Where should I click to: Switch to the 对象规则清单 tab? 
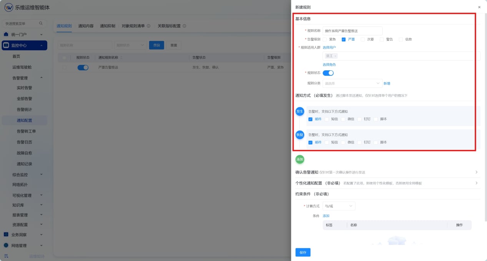[133, 26]
